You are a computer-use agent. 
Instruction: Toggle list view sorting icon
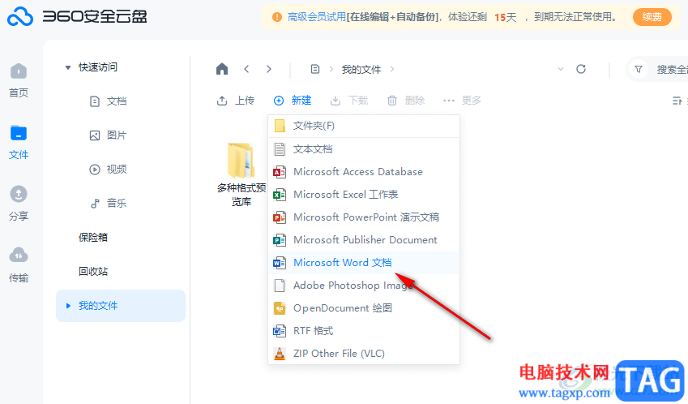[x=677, y=101]
